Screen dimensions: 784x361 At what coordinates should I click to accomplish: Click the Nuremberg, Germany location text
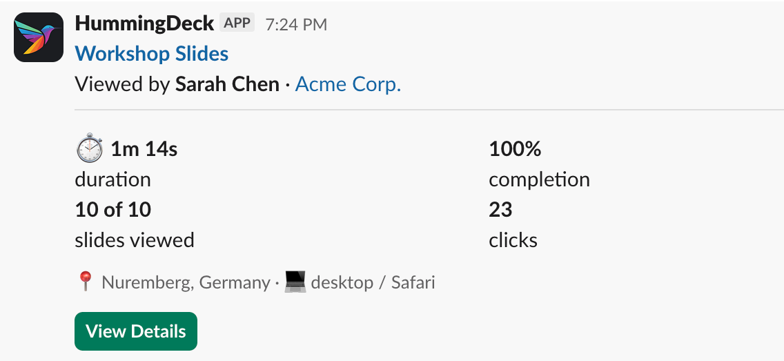pyautogui.click(x=186, y=282)
